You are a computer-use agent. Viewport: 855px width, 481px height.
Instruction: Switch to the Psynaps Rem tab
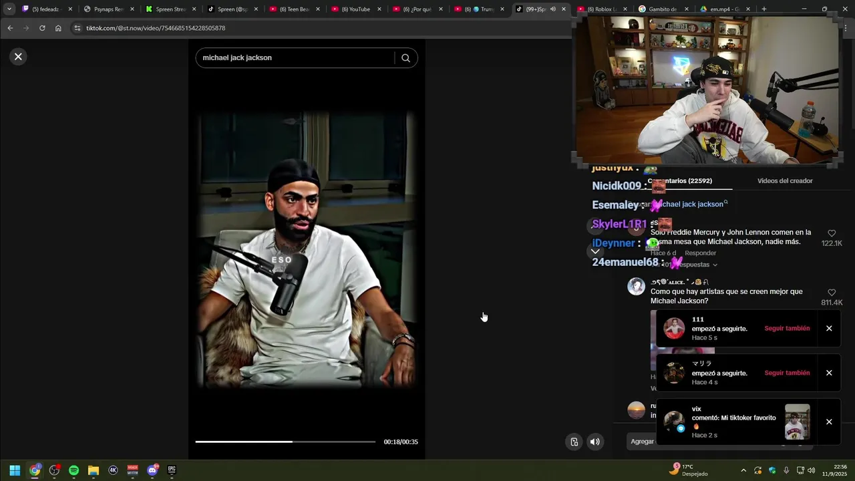coord(109,9)
